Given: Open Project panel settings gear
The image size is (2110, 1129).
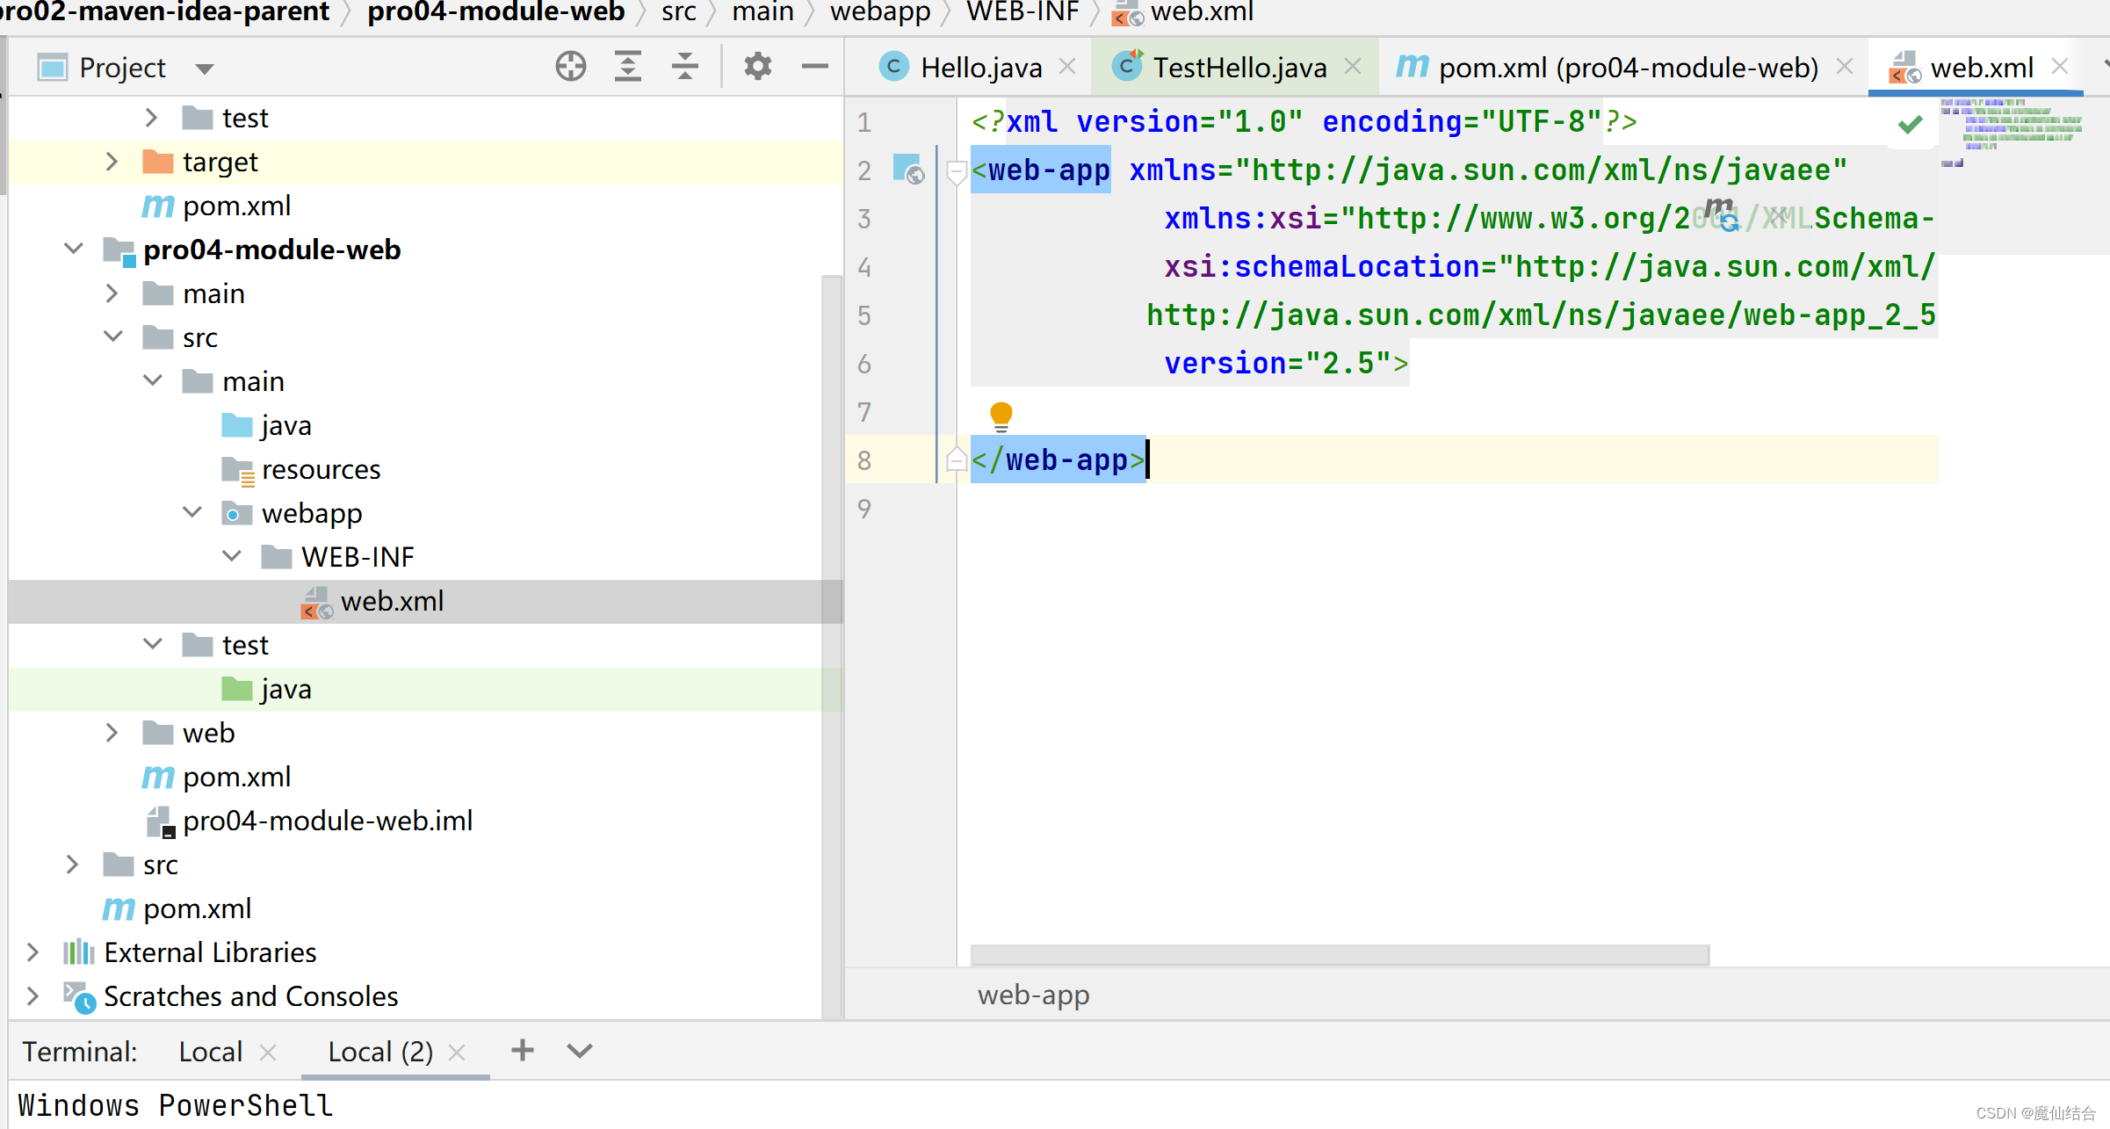Looking at the screenshot, I should pos(757,67).
